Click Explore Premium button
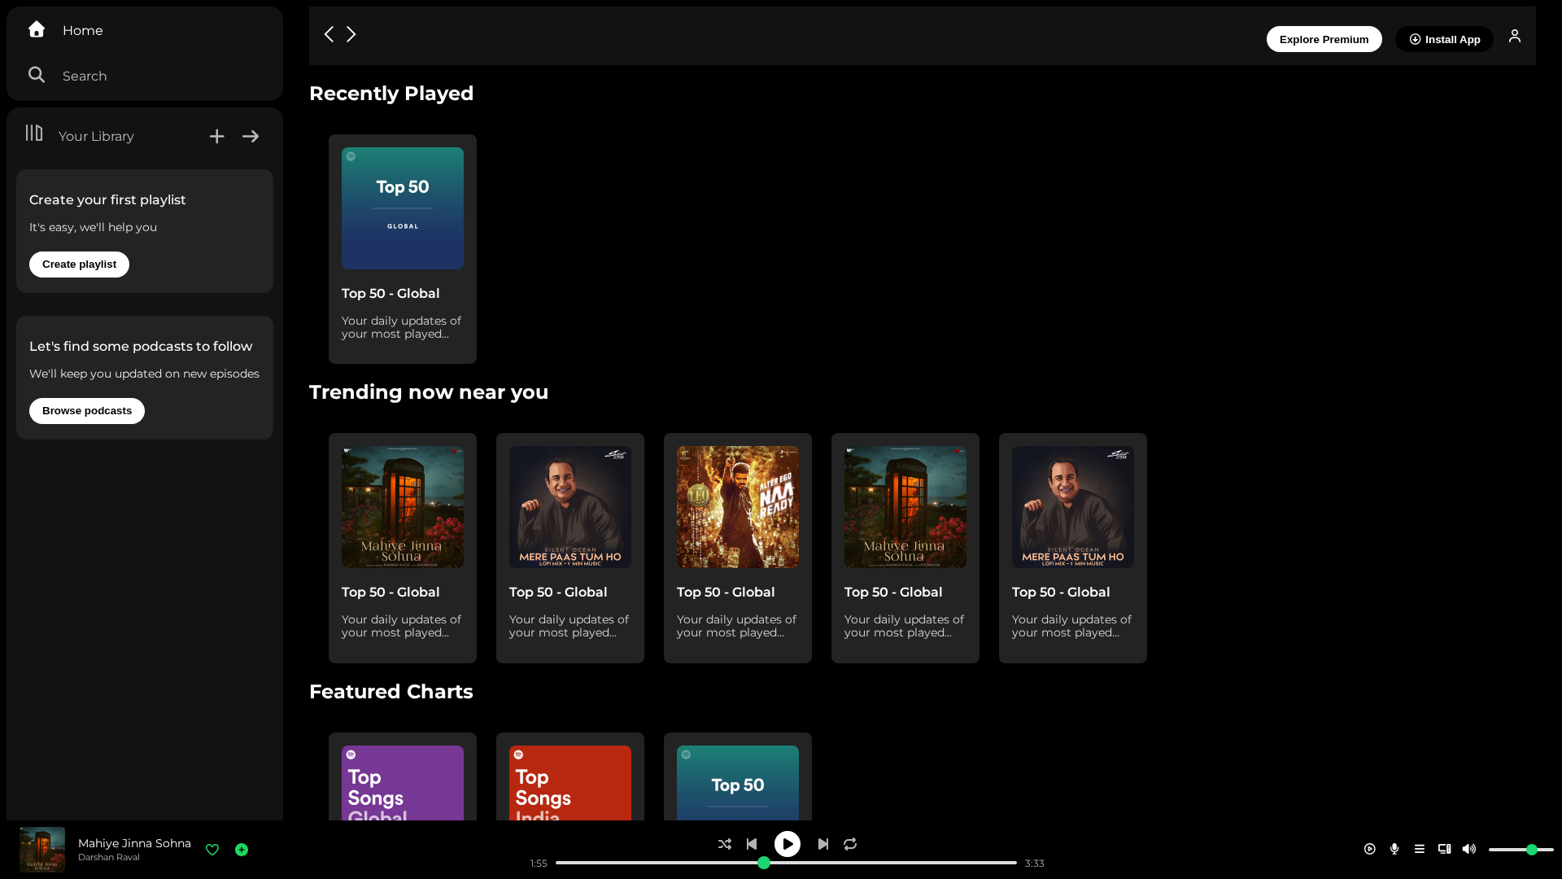Screen dimensions: 1562x879 coord(1324,39)
